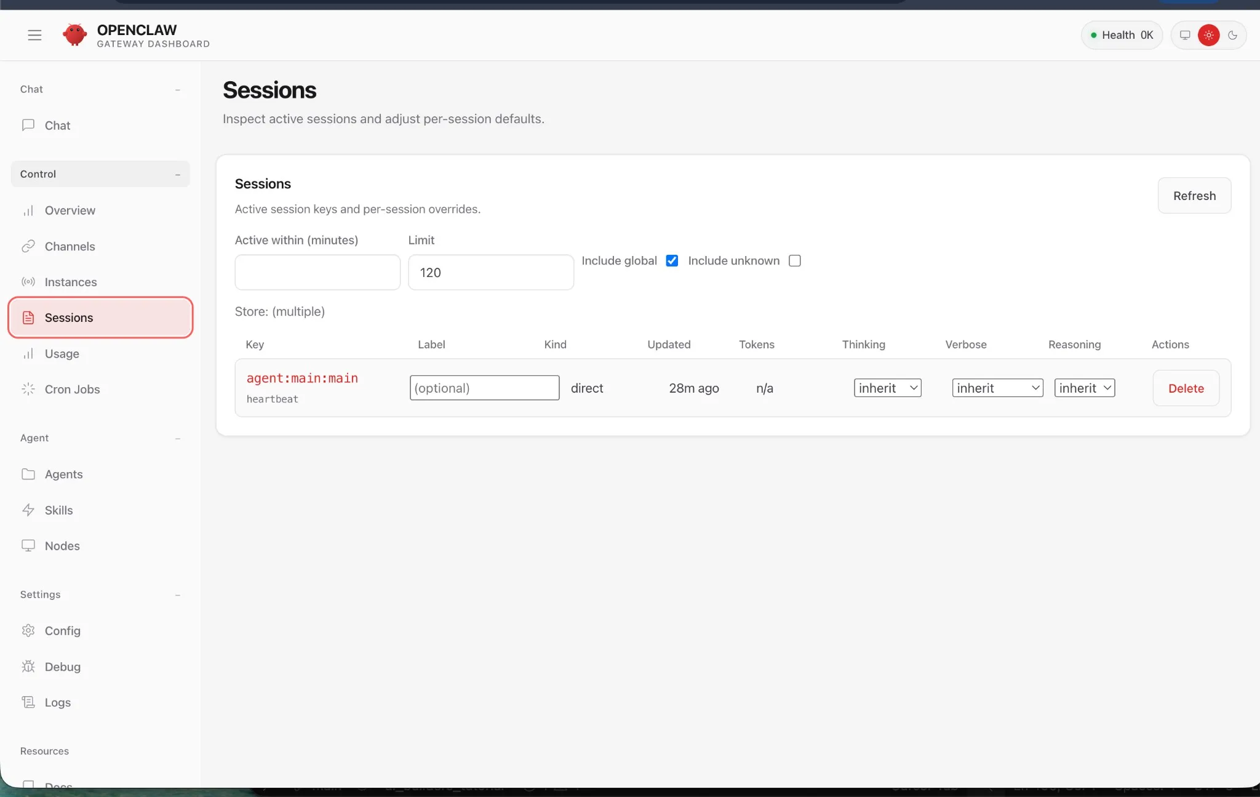Click the Debug bug icon
Screen dimensions: 1260x797
(x=28, y=667)
